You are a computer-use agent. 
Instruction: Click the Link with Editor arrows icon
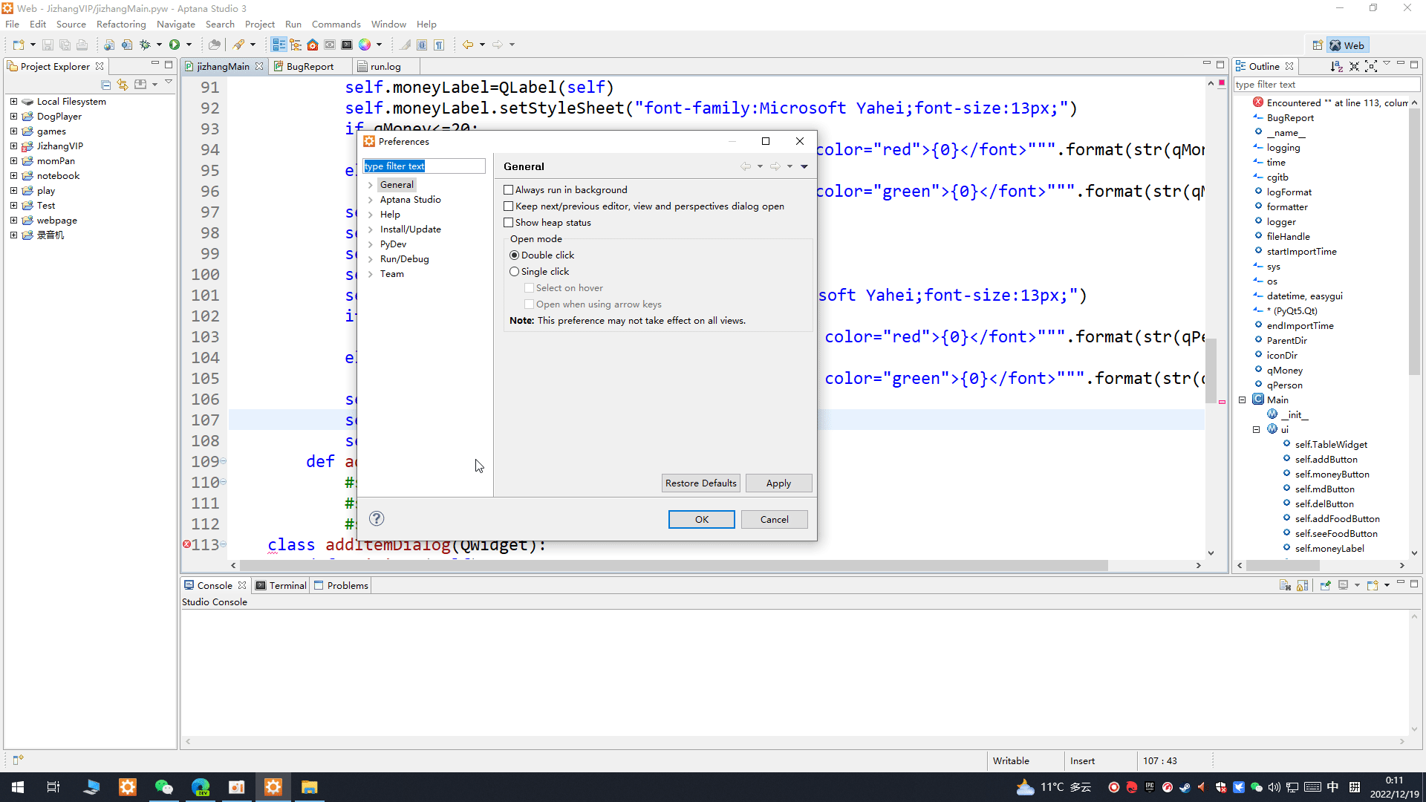pos(123,85)
